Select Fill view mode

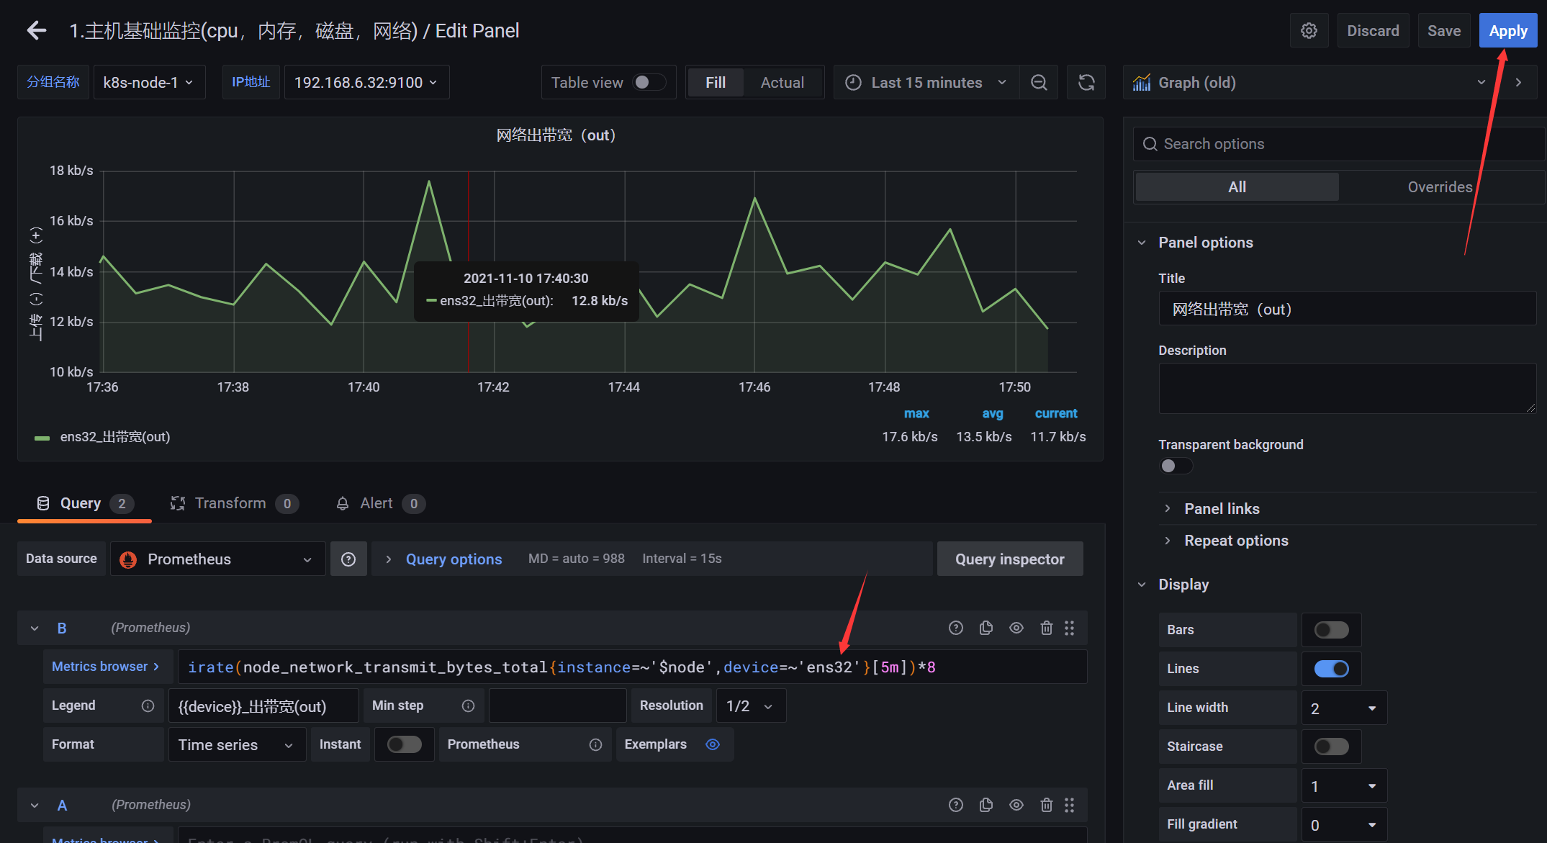[715, 83]
